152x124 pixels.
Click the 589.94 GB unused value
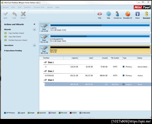[104, 75]
